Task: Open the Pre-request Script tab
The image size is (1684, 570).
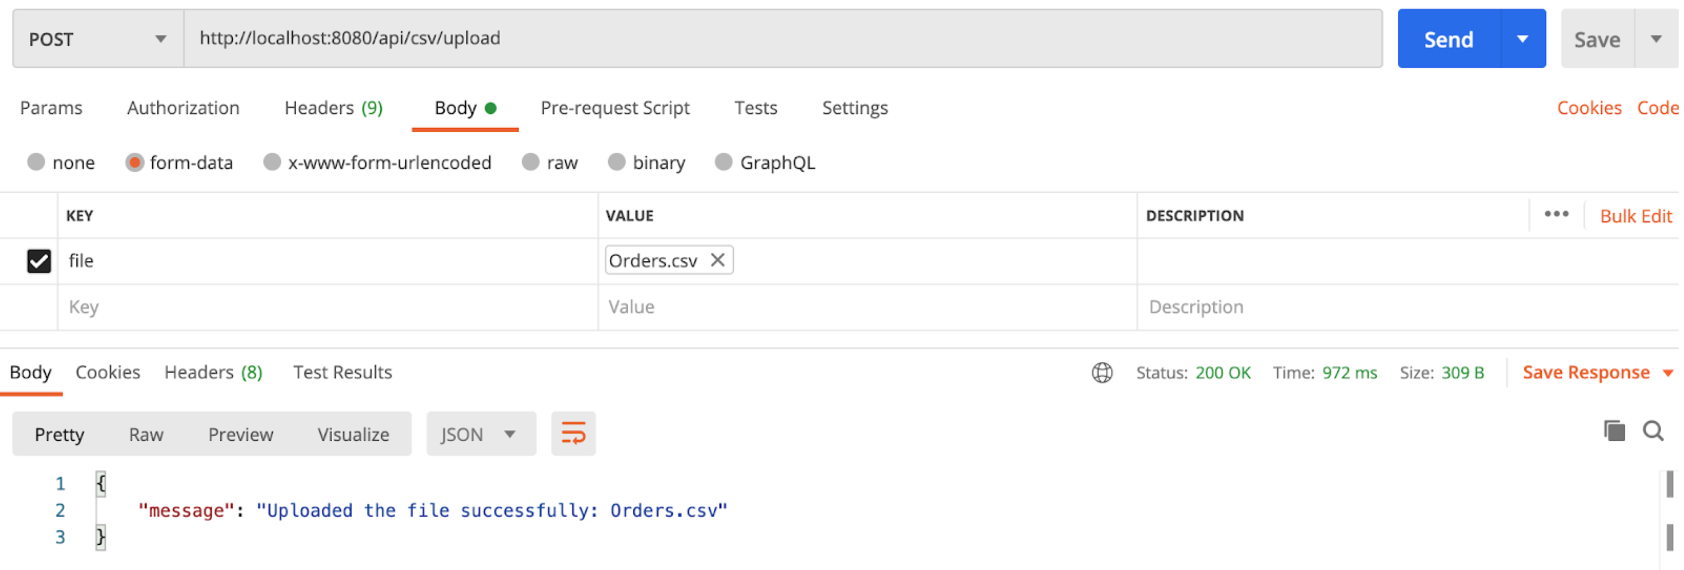Action: (615, 108)
